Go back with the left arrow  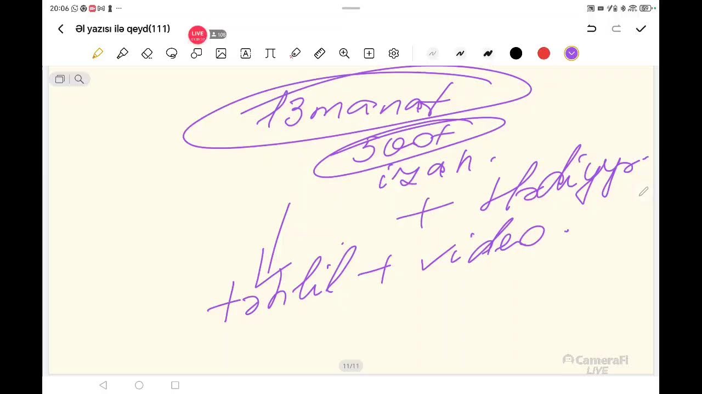click(x=61, y=29)
